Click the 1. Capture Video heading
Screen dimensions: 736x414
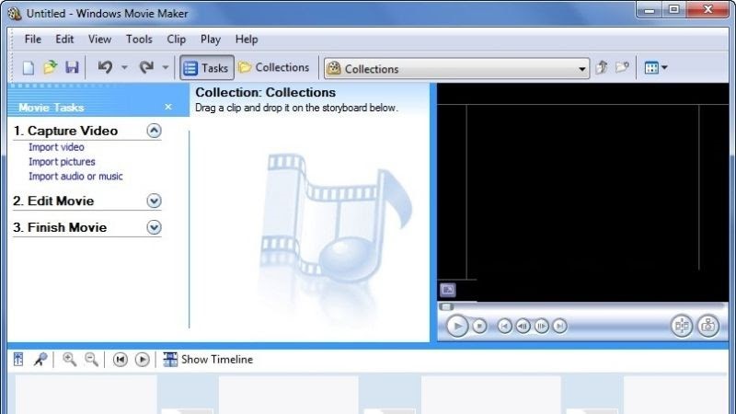pyautogui.click(x=65, y=131)
